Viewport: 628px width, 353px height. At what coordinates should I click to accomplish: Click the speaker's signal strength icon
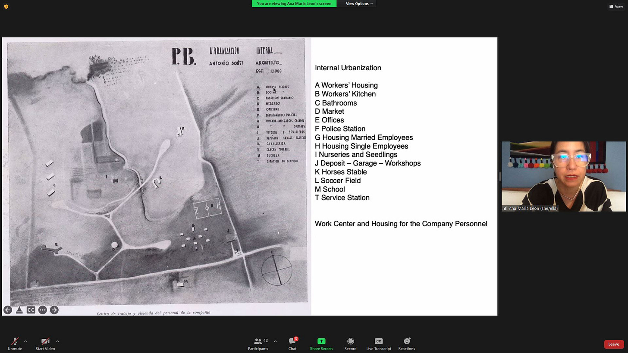click(x=505, y=208)
